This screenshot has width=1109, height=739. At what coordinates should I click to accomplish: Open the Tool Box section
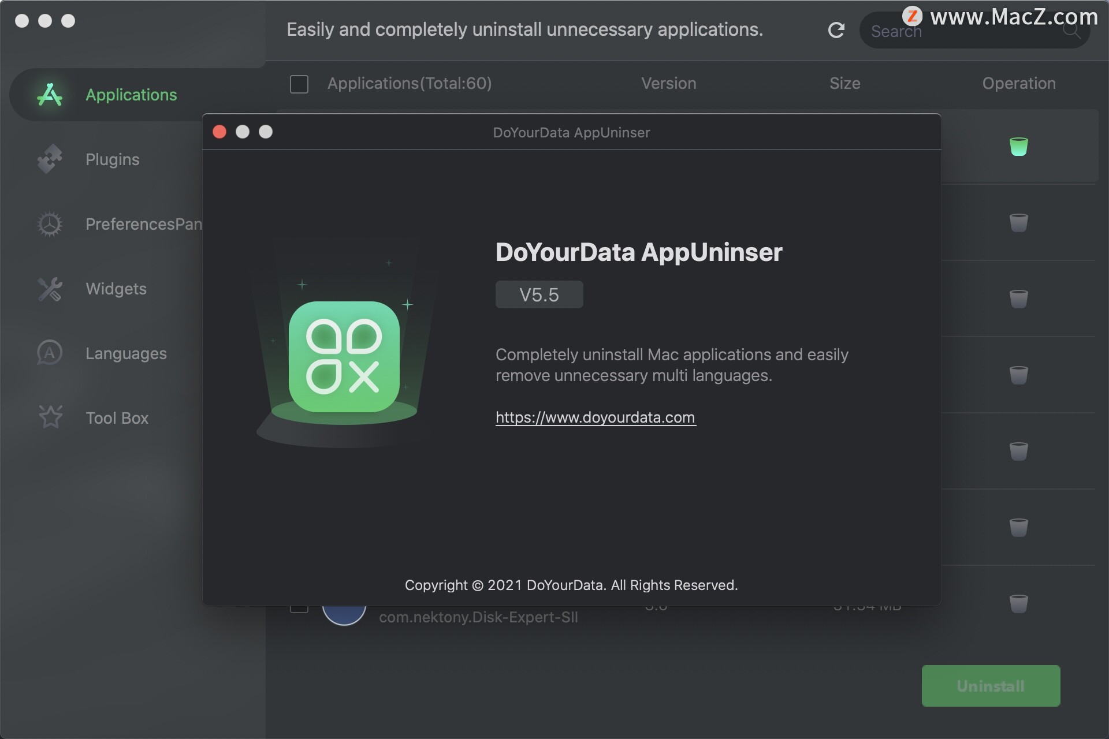coord(117,418)
